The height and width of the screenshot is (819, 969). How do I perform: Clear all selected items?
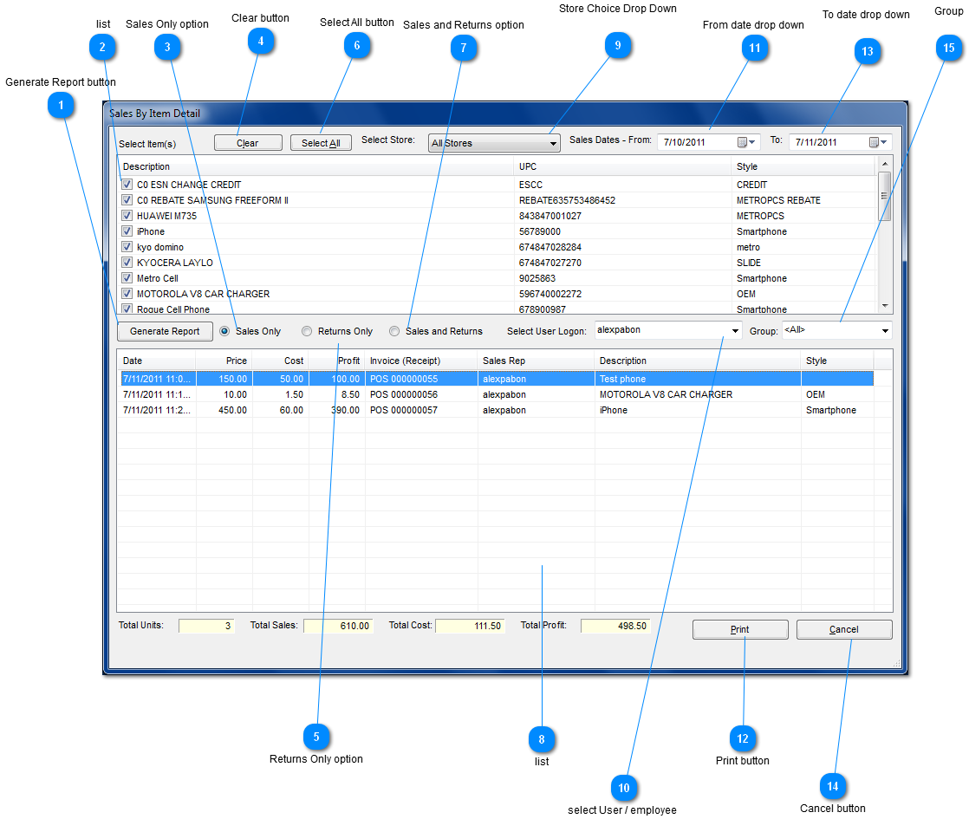click(x=248, y=143)
